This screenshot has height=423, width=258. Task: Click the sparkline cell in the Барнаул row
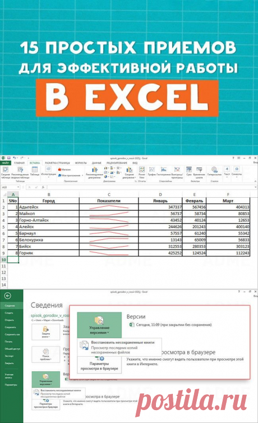(x=109, y=233)
